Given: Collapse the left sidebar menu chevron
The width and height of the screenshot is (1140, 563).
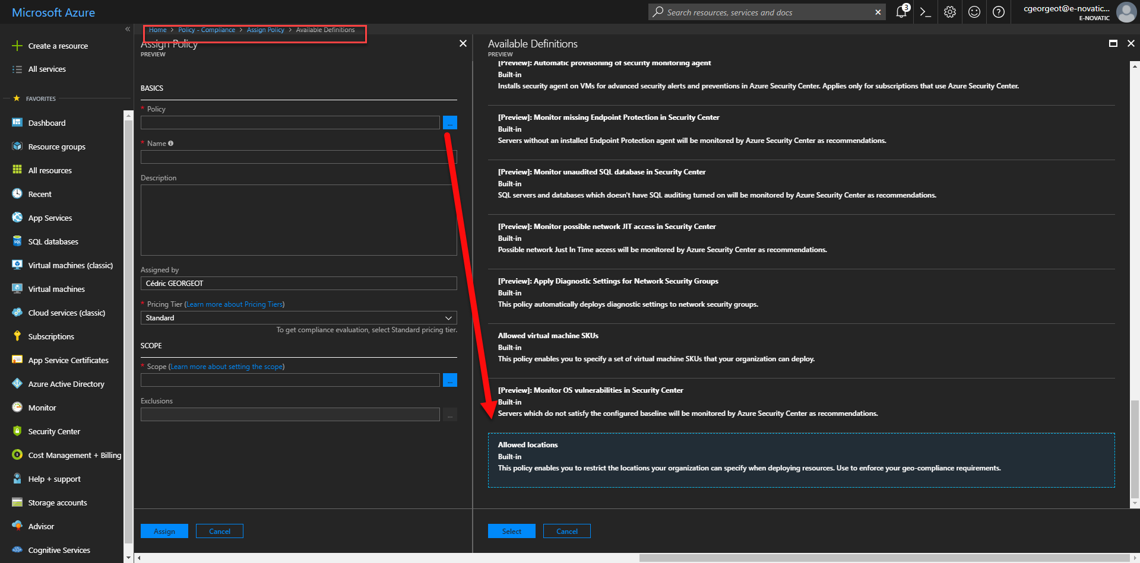Looking at the screenshot, I should [x=127, y=29].
